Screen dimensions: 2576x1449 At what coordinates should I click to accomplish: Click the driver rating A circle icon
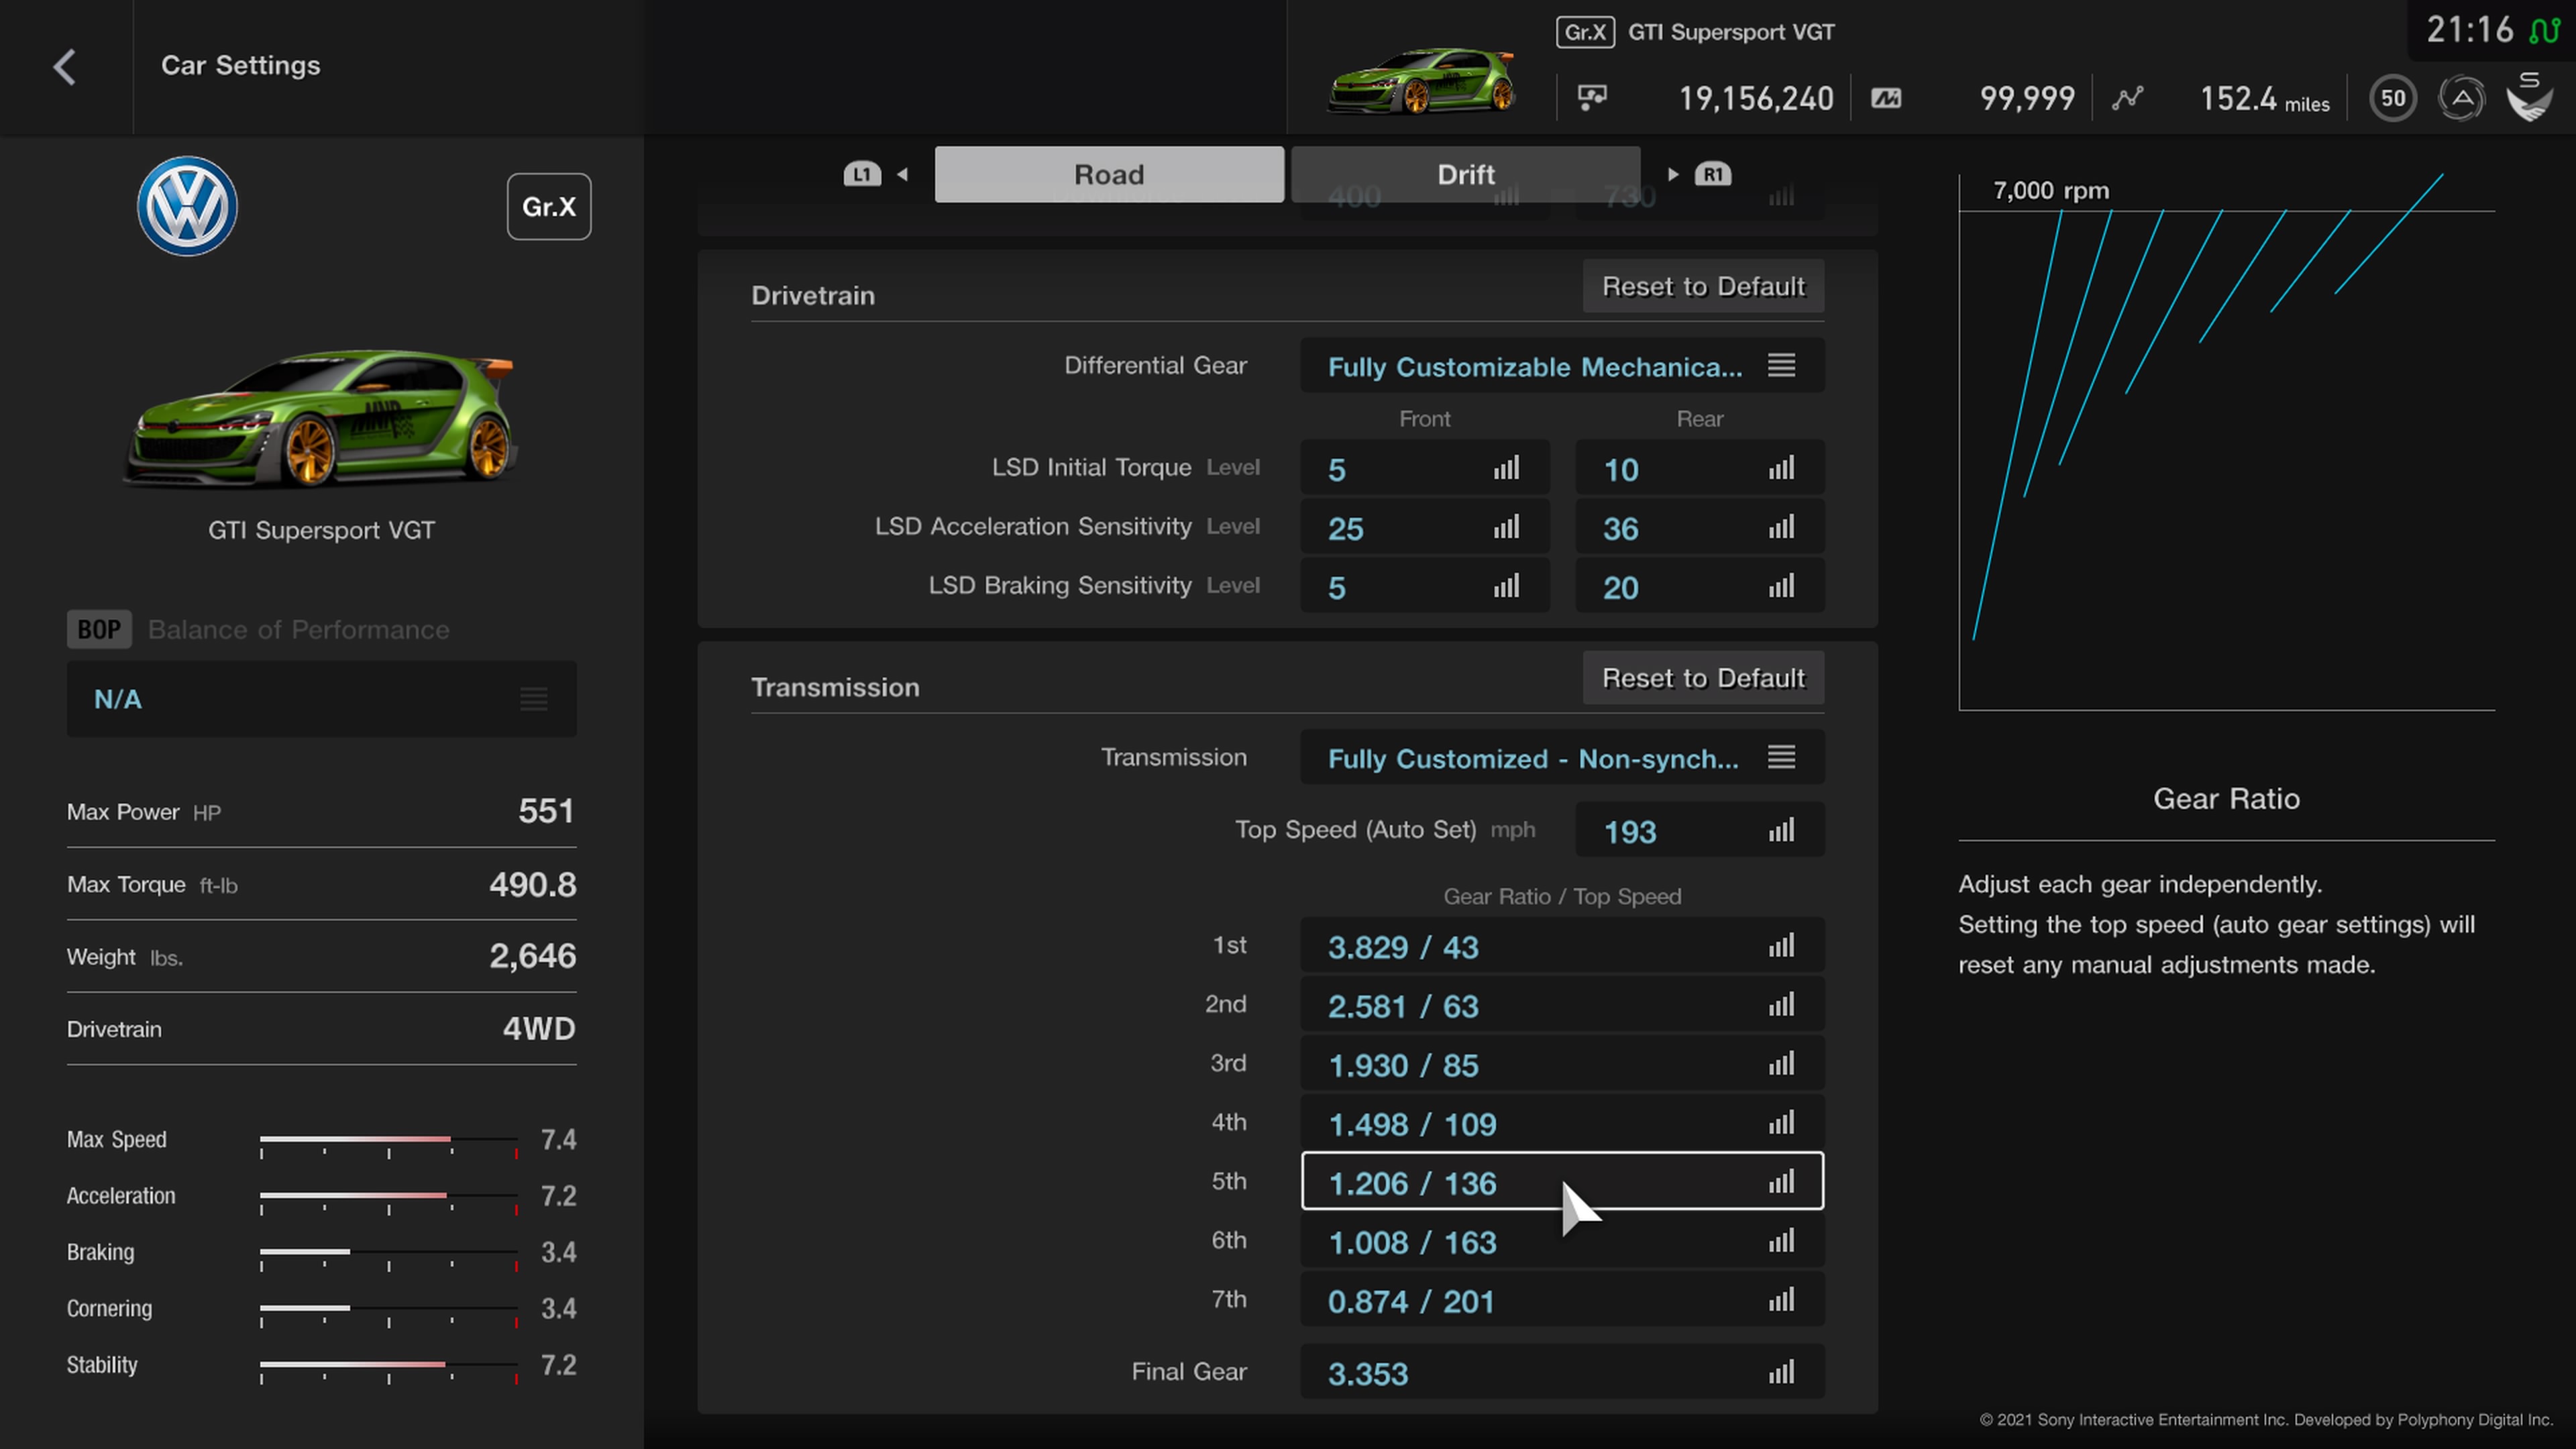click(x=2461, y=98)
